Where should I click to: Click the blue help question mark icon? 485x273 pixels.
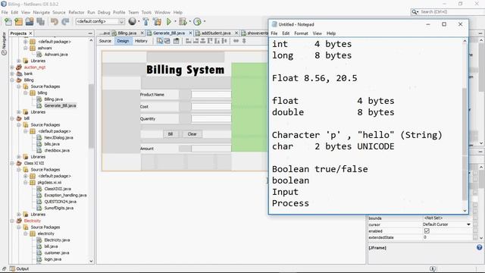[480, 247]
